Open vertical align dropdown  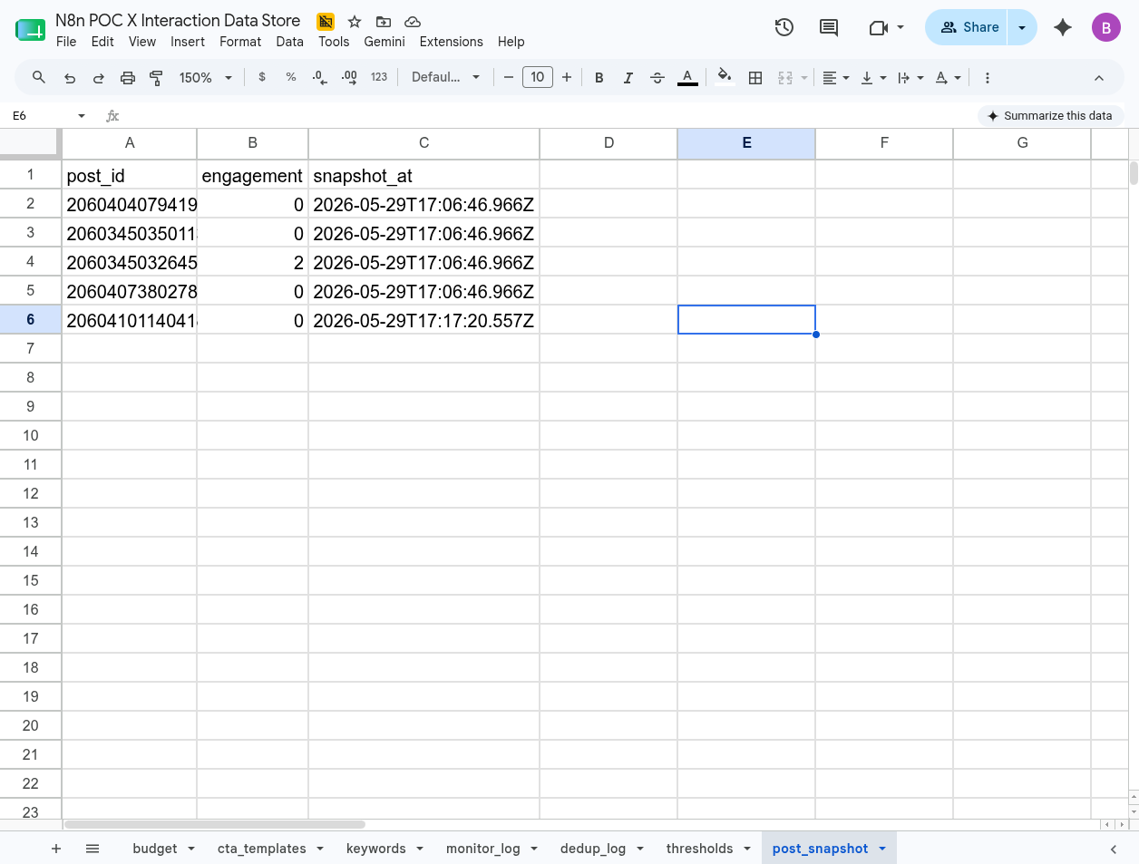(x=873, y=78)
